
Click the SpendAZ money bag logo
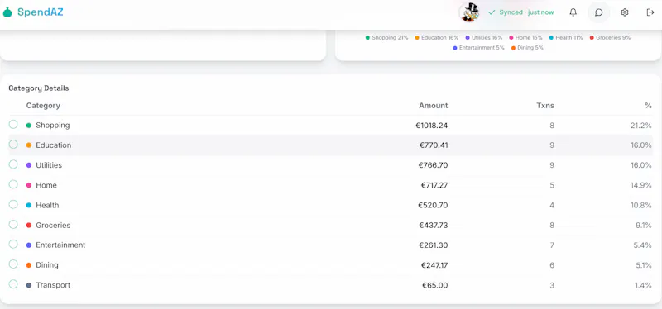(x=7, y=12)
